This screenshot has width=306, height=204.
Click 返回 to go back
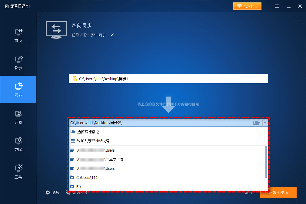coord(248,192)
